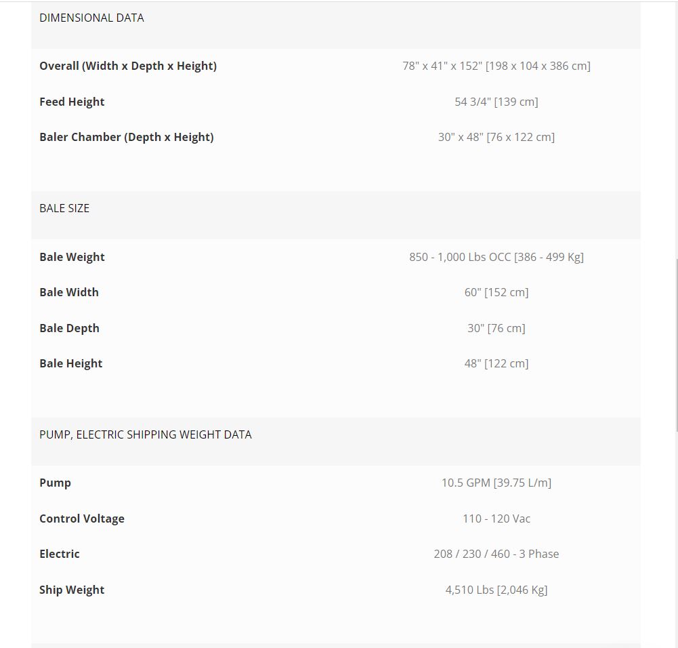
Task: Click the Overall (Width x Depth x Height) label
Action: [x=128, y=66]
